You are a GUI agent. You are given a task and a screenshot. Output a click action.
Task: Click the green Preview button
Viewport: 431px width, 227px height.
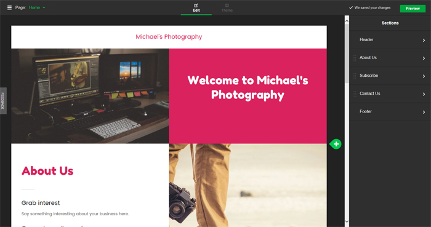[413, 9]
